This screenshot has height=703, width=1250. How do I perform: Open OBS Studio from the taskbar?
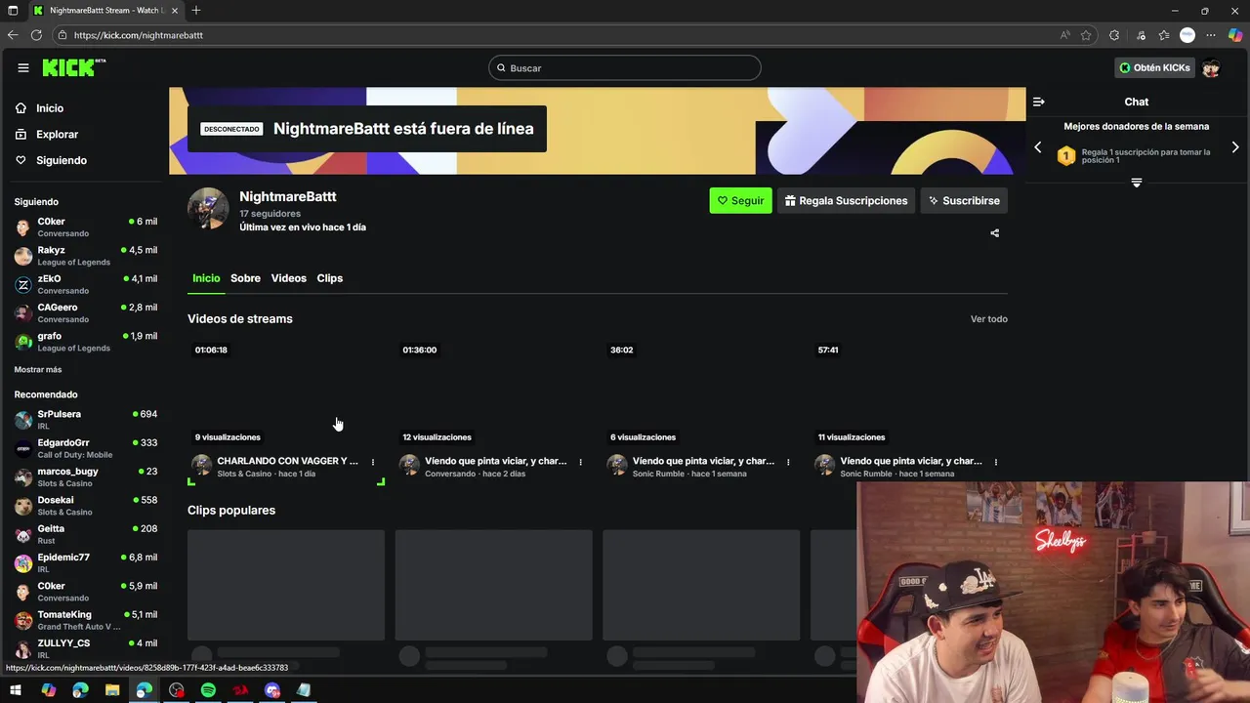tap(176, 690)
